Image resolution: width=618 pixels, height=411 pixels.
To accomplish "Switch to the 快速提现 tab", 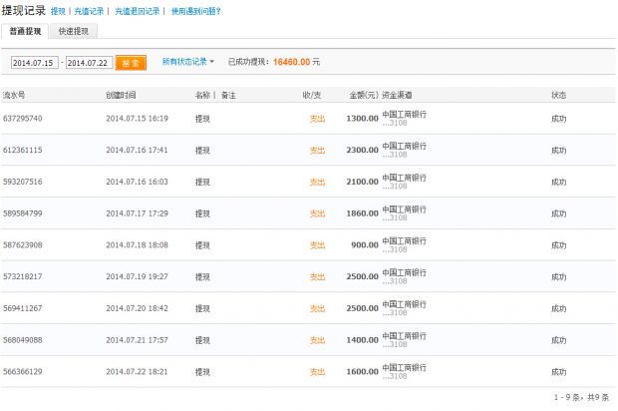I will pyautogui.click(x=73, y=32).
